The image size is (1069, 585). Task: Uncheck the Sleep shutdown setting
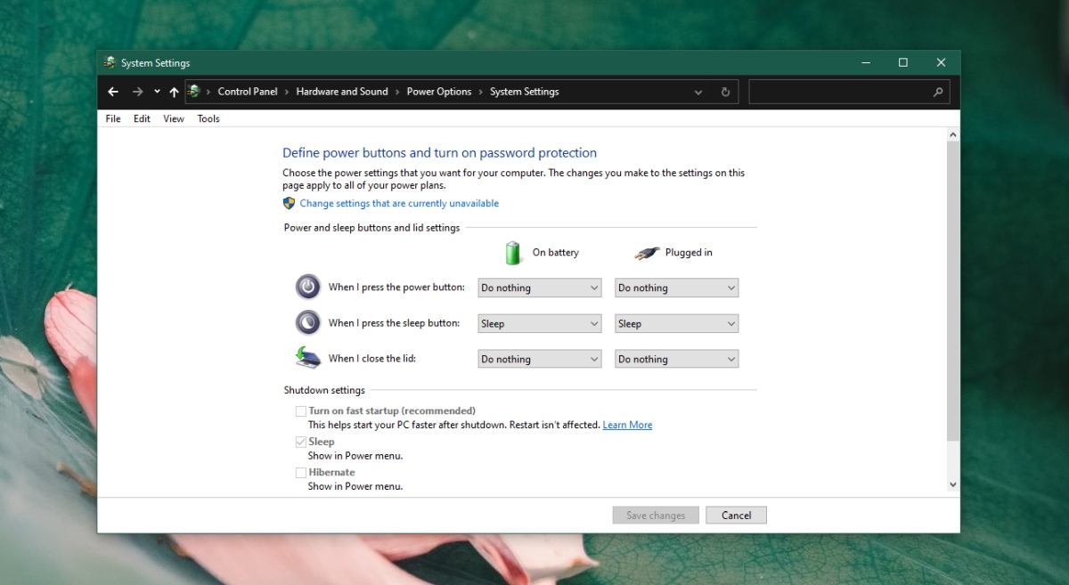tap(301, 442)
